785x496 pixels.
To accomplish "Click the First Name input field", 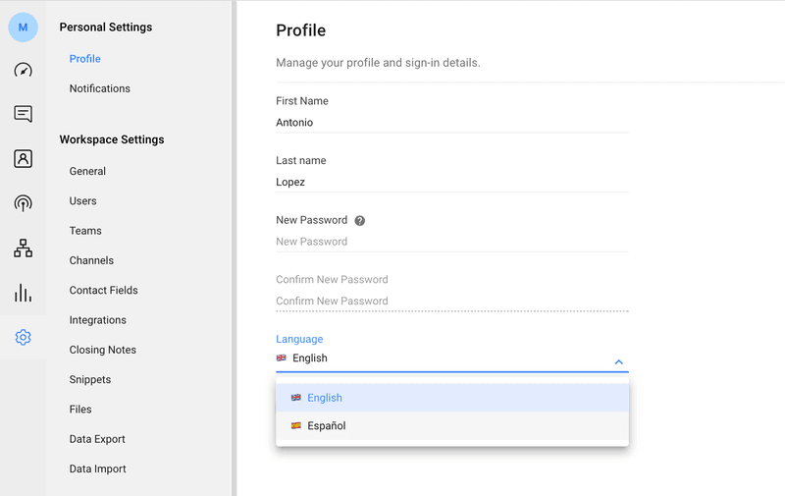I will (451, 123).
